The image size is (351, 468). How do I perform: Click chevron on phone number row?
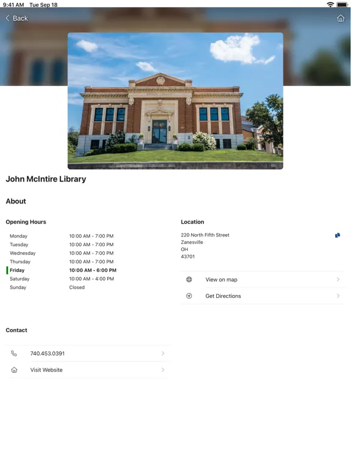(163, 353)
